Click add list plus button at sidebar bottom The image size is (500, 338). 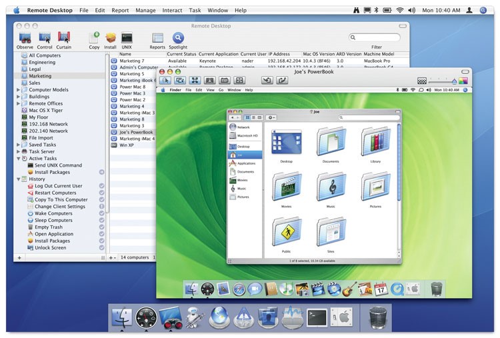pos(19,257)
